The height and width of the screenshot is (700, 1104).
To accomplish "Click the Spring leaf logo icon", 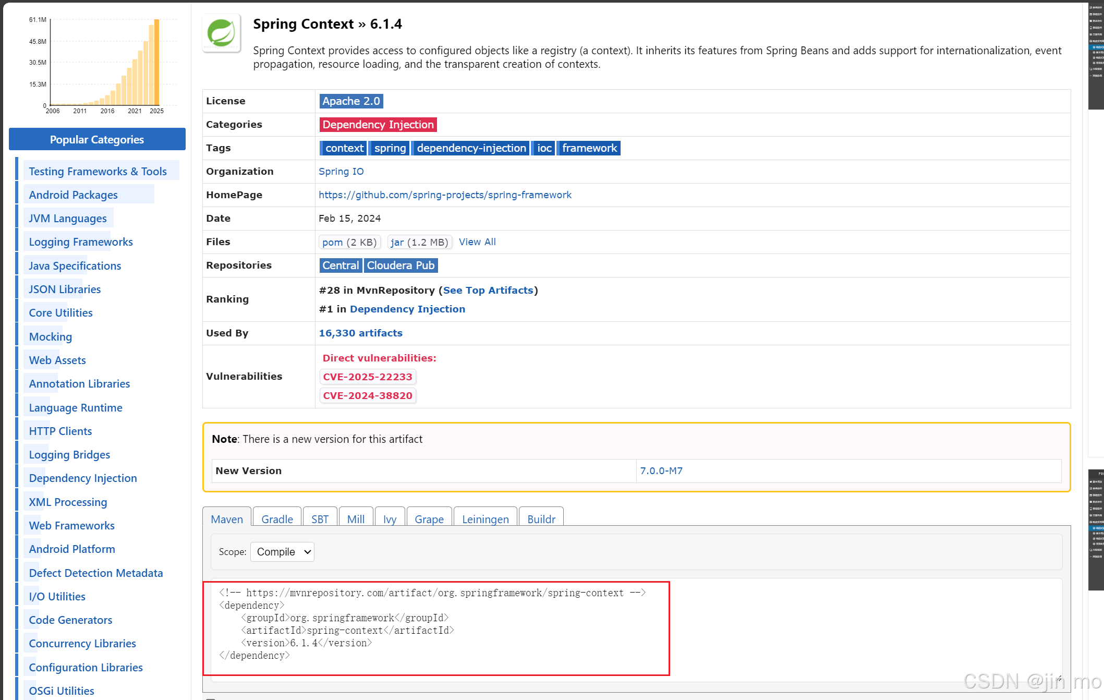I will tap(222, 33).
